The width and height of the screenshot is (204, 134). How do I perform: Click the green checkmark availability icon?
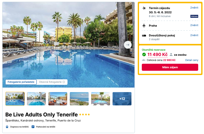point(144,54)
